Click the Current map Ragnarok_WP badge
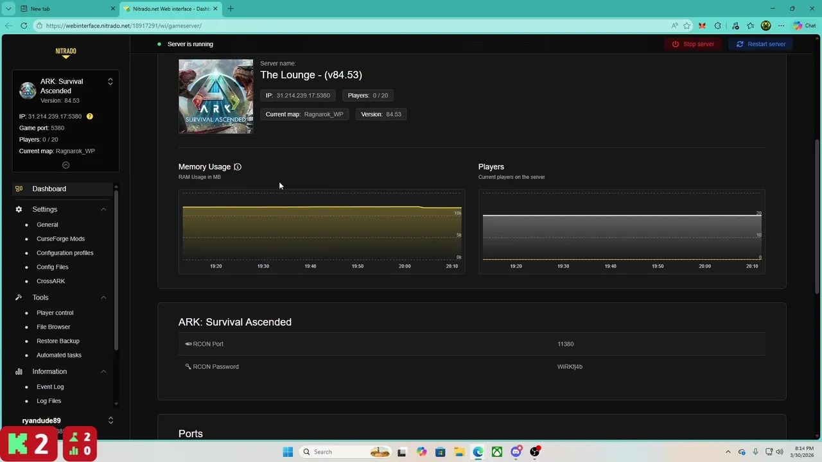 point(304,114)
